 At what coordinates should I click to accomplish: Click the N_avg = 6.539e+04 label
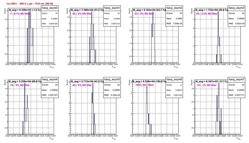coord(149,81)
